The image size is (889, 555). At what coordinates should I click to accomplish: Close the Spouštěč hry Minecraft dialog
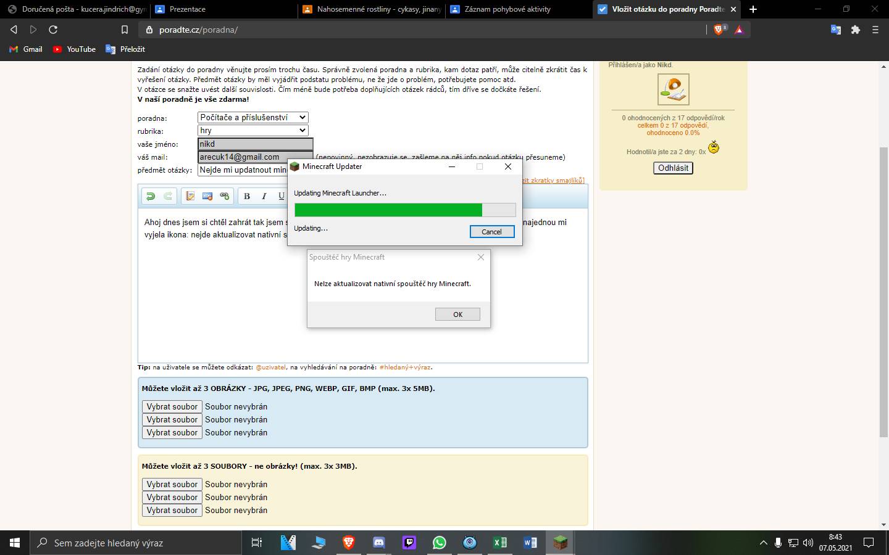pyautogui.click(x=481, y=257)
